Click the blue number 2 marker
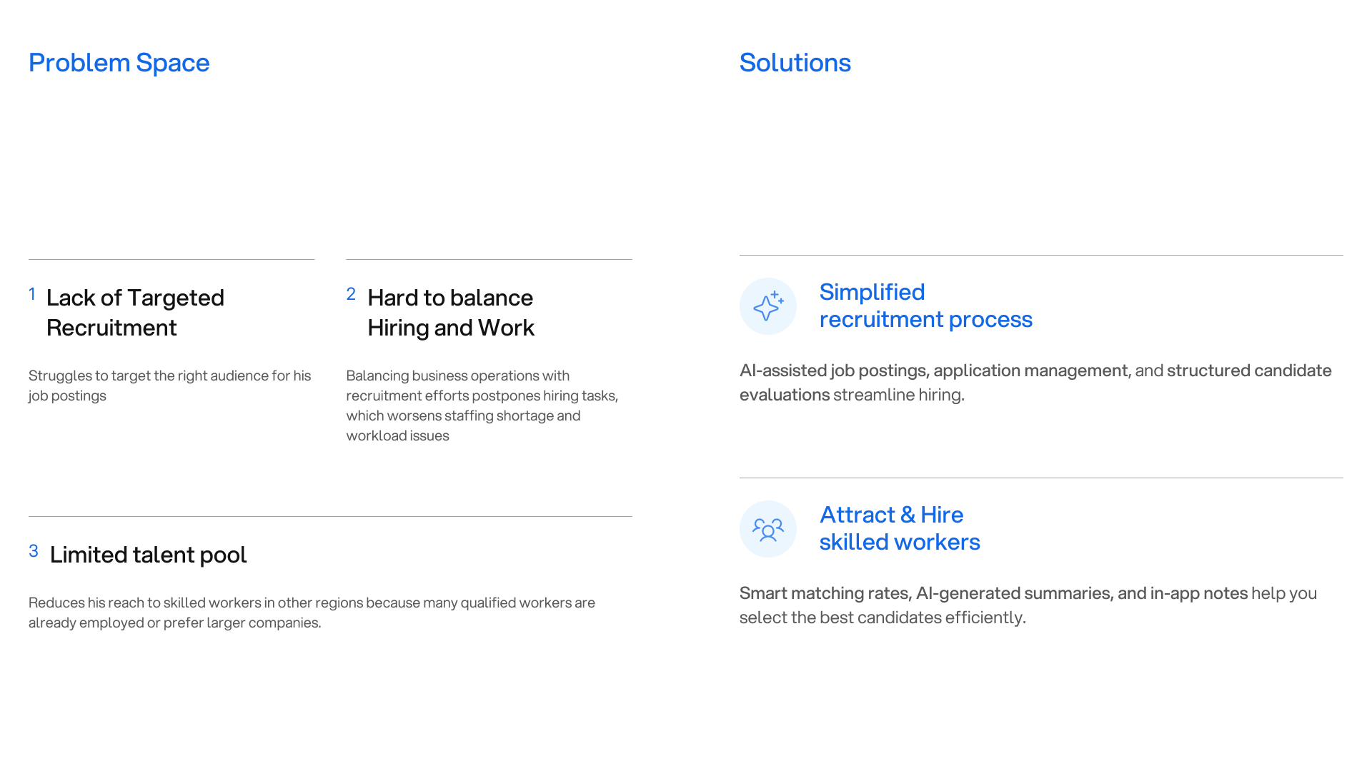The image size is (1372, 771). [x=351, y=294]
